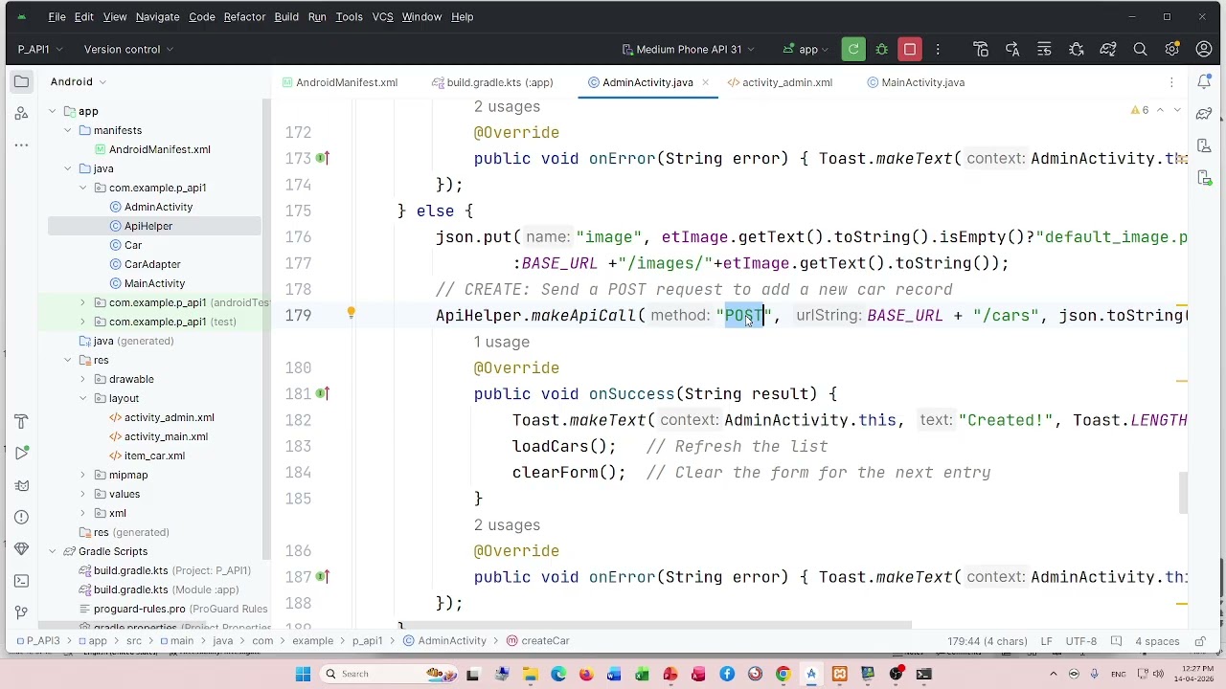
Task: Click the lightbulb intention icon at line 179
Action: 351,314
